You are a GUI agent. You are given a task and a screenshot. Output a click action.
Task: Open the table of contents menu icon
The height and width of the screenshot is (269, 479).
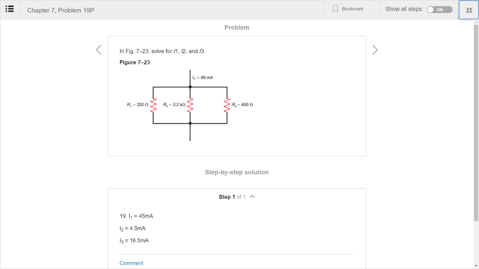[9, 9]
